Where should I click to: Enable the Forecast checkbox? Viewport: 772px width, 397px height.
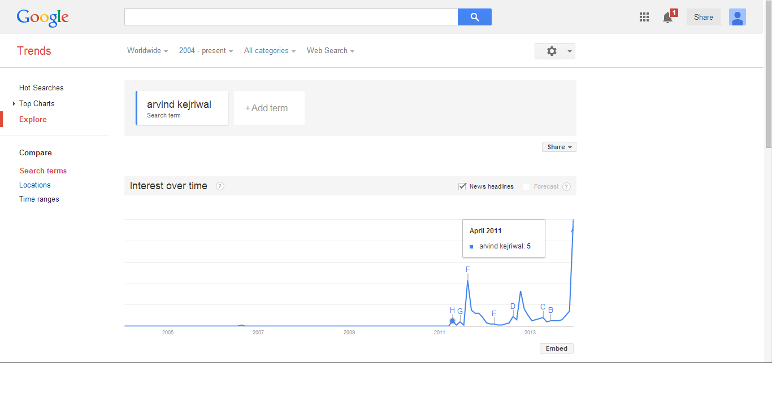tap(527, 186)
